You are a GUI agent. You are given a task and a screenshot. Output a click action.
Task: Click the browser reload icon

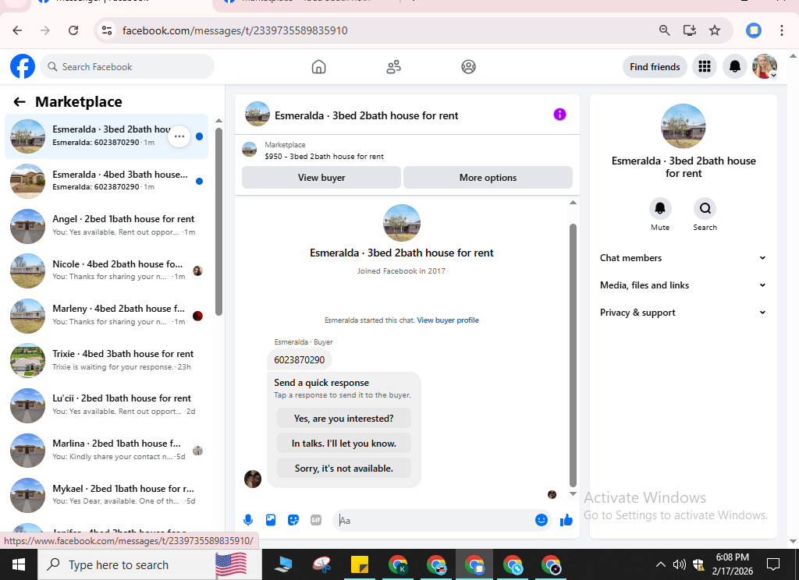(73, 30)
